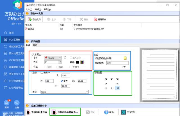Open the multicolor palette picker
The image size is (180, 116).
click(x=82, y=62)
